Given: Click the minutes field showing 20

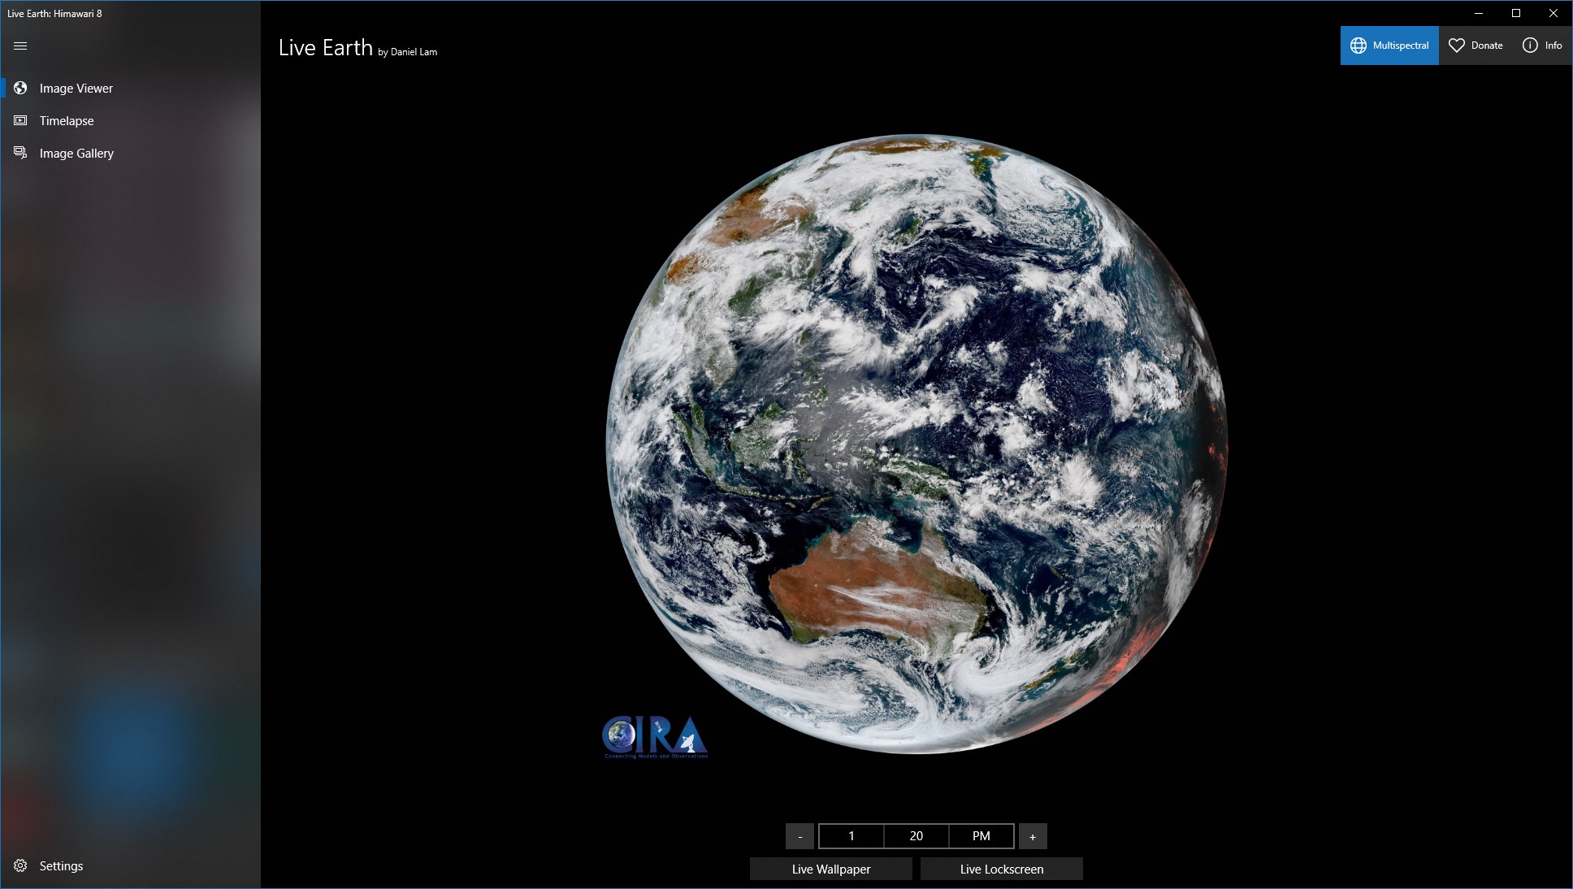Looking at the screenshot, I should (916, 836).
